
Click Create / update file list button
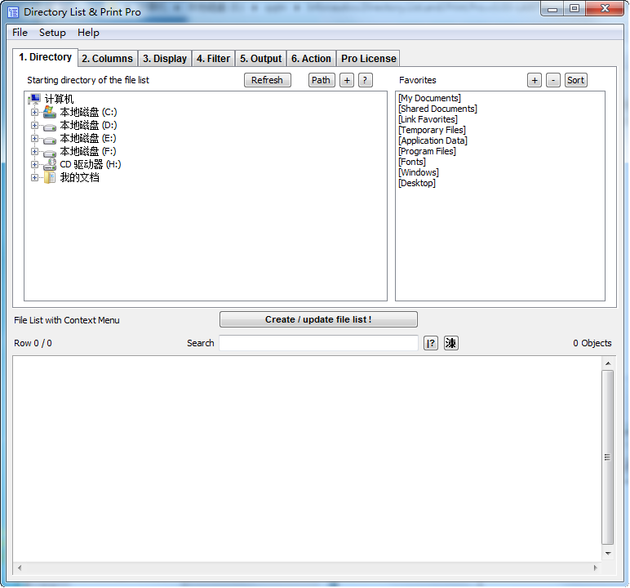[318, 319]
